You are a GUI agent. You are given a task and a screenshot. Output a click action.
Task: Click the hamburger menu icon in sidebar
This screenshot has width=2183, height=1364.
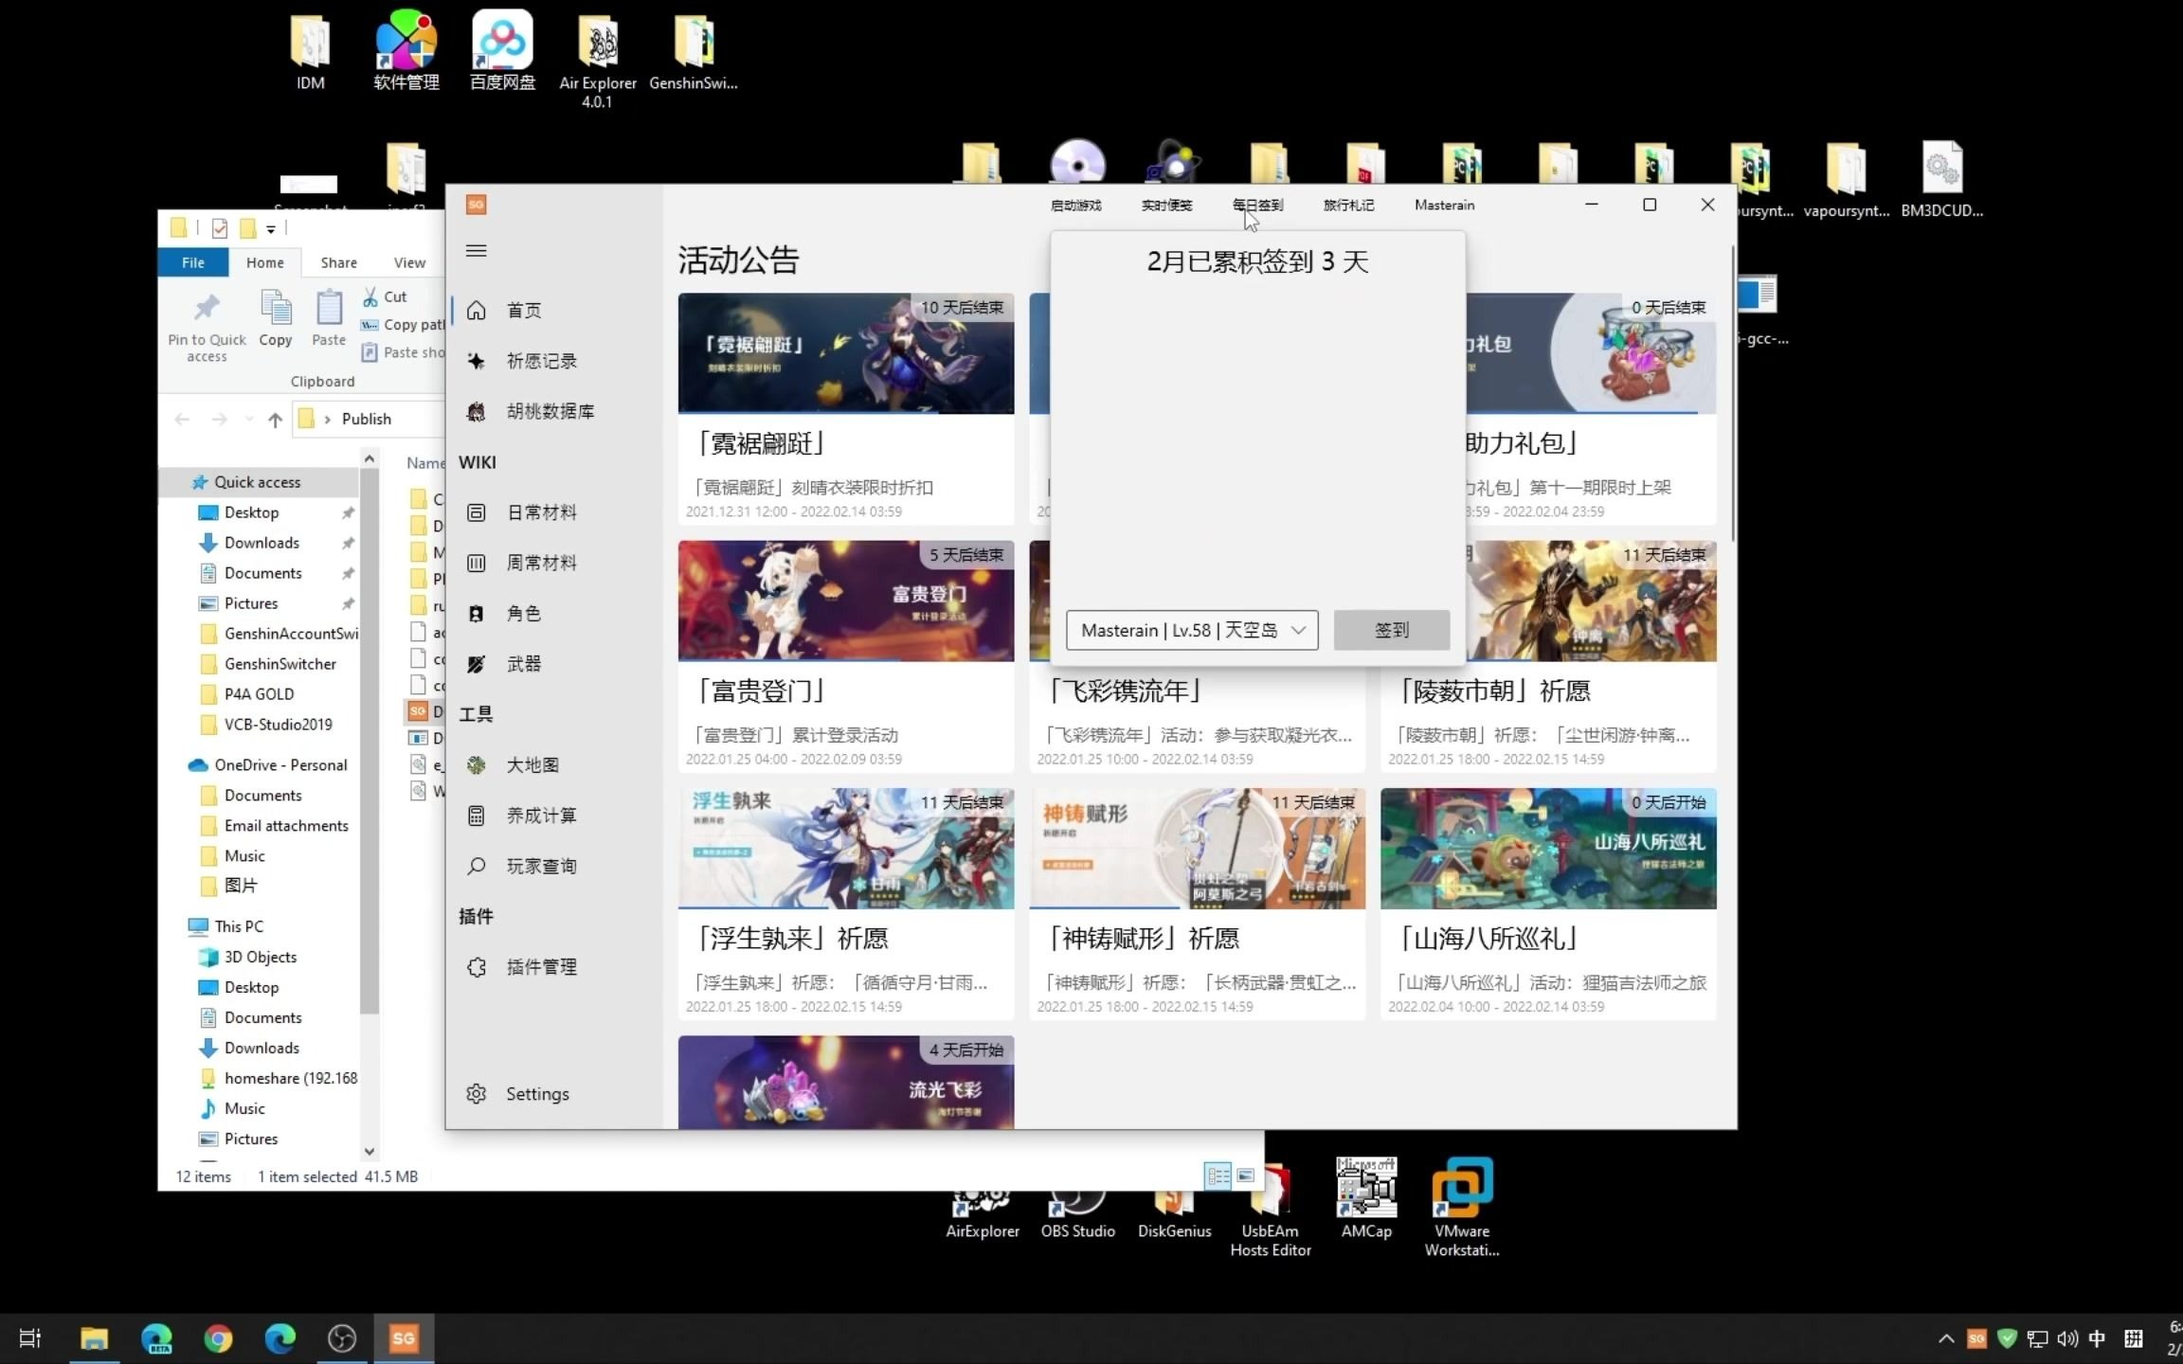click(476, 251)
